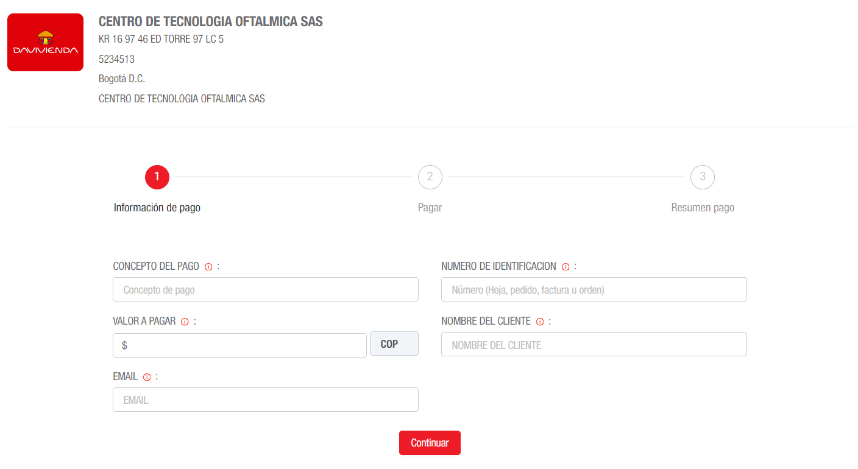
Task: Click info icon beside EMAIL label
Action: (146, 378)
